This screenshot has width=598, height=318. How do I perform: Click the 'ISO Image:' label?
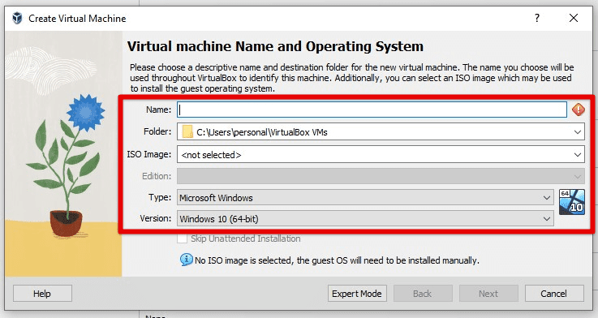tap(149, 154)
